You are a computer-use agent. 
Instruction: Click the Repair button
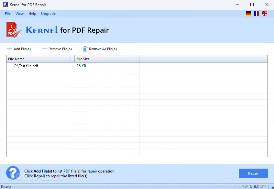tap(253, 173)
